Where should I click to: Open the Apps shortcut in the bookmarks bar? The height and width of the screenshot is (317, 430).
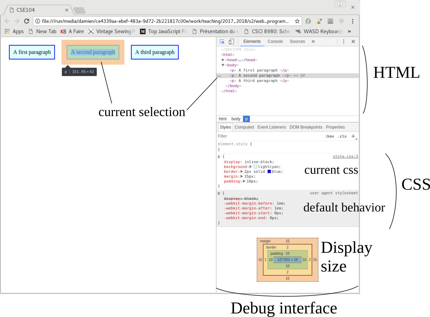coord(14,31)
